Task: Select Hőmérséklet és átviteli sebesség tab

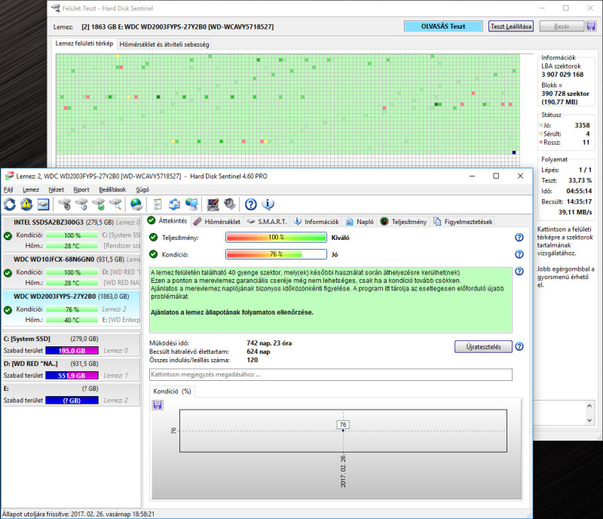Action: [x=164, y=45]
